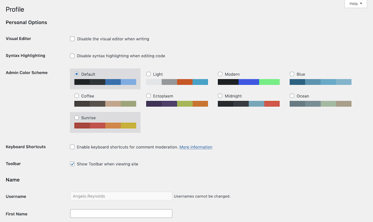The width and height of the screenshot is (373, 222).
Task: Uncheck Show Toolbar when viewing site
Action: tap(72, 164)
